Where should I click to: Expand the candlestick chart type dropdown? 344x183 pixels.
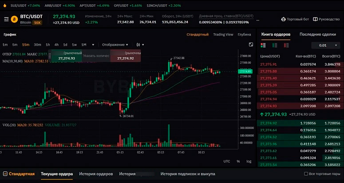(140, 44)
